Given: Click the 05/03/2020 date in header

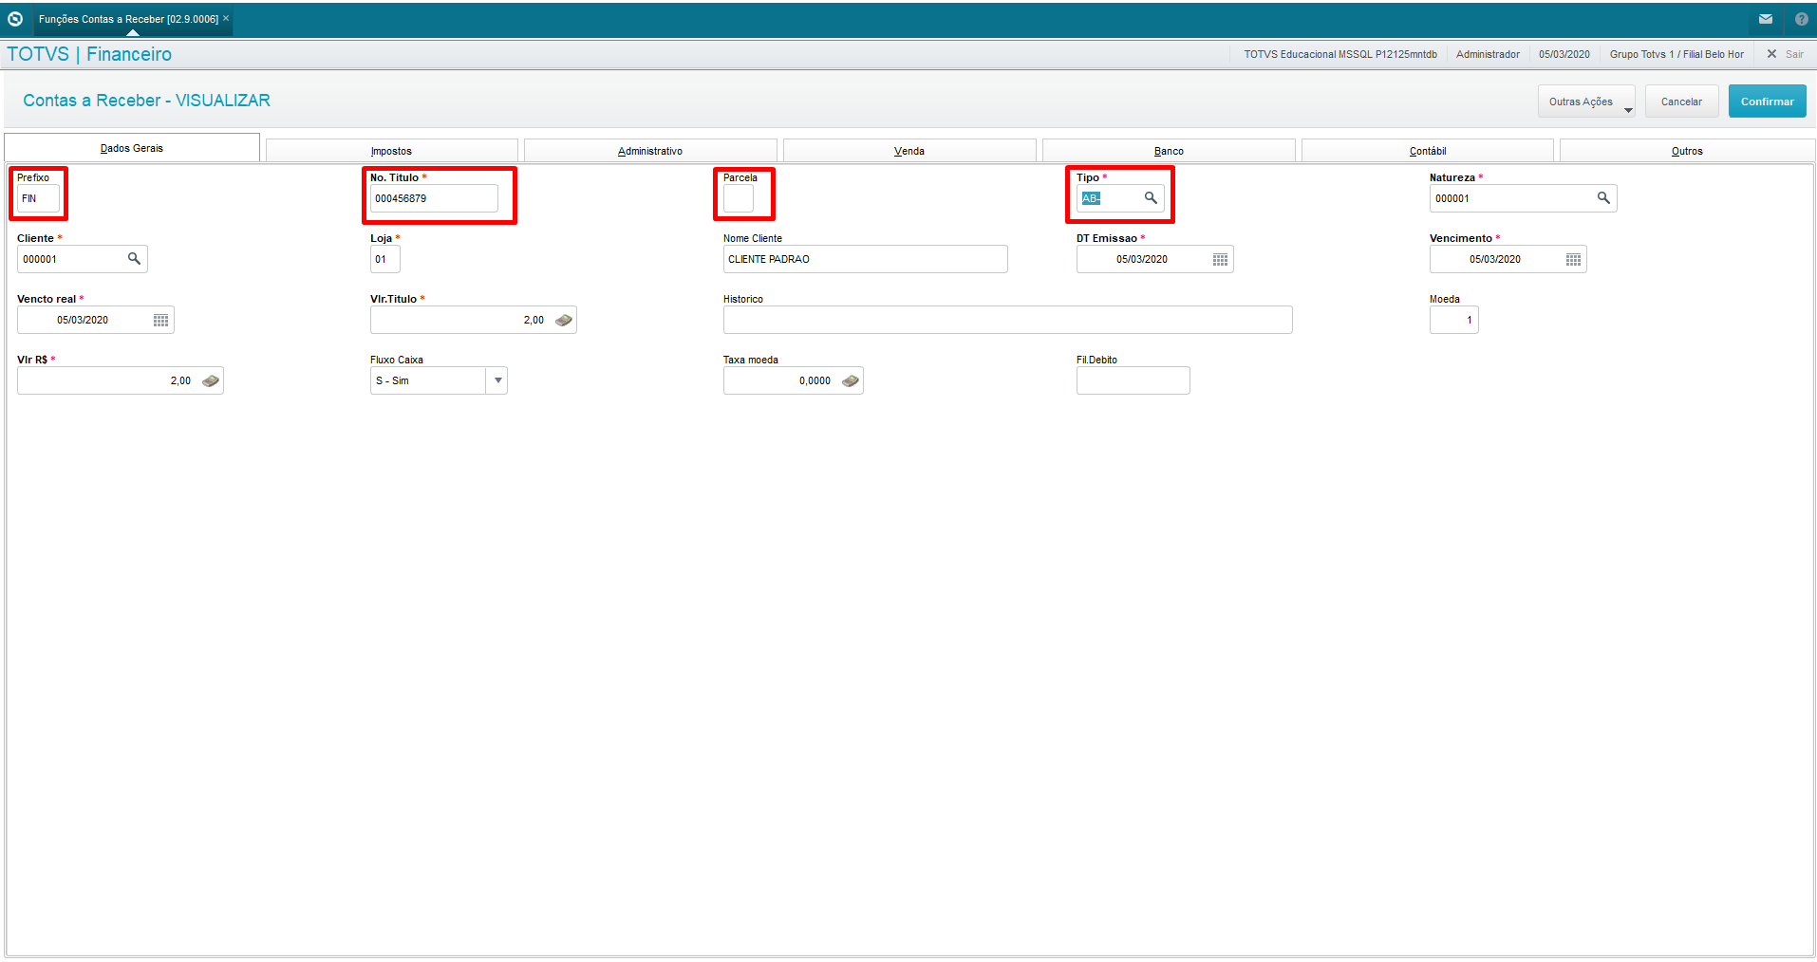Looking at the screenshot, I should pos(1564,54).
